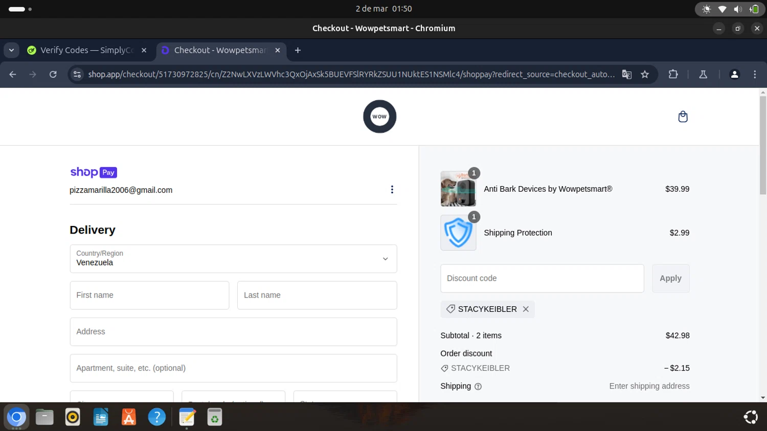Click the browser back arrow
767x431 pixels.
13,75
